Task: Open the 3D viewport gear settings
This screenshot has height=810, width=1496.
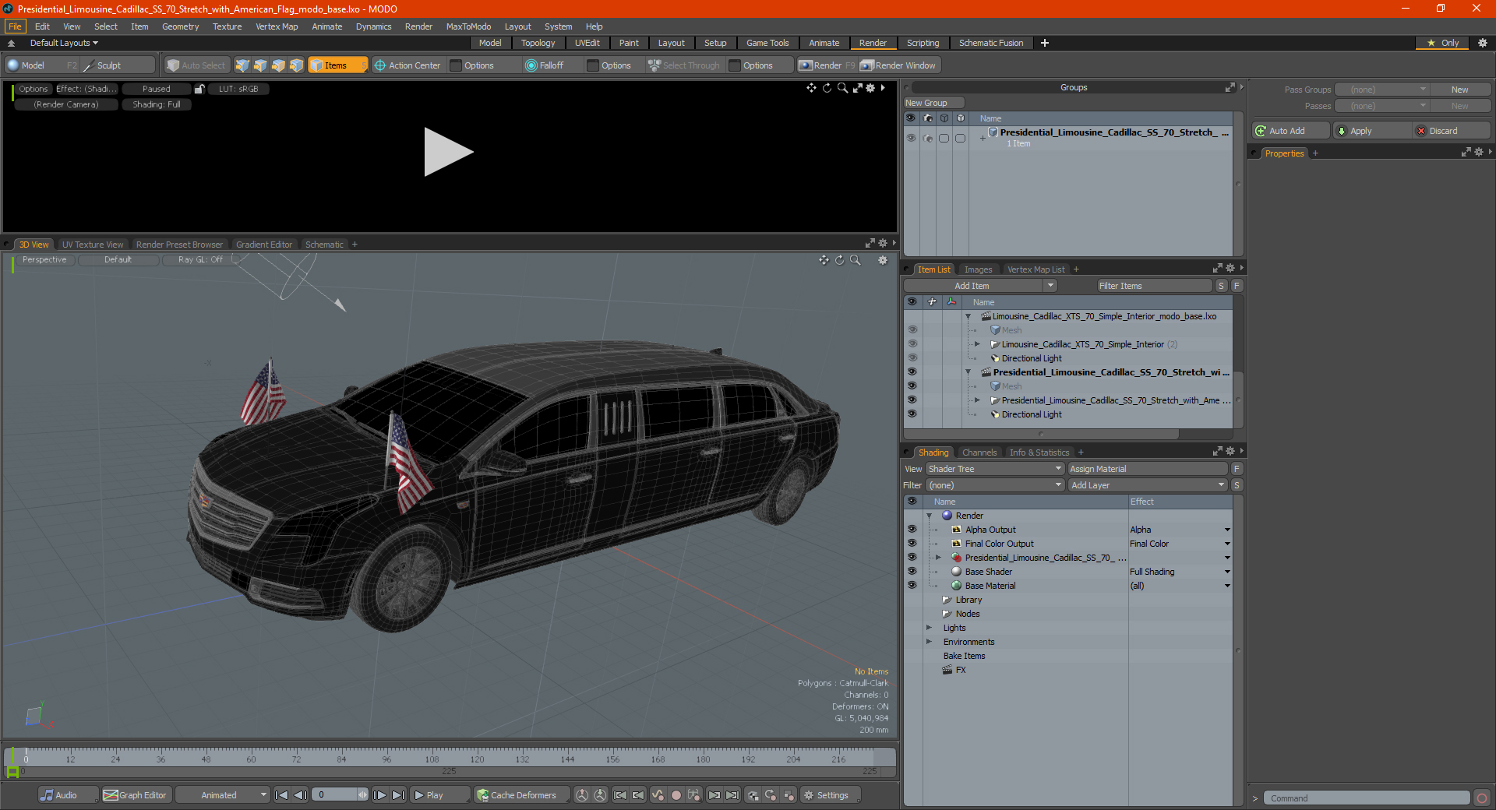Action: coord(883,260)
